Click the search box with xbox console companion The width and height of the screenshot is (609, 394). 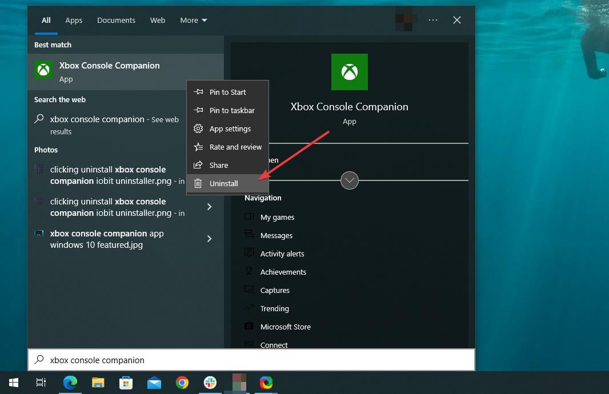(251, 360)
